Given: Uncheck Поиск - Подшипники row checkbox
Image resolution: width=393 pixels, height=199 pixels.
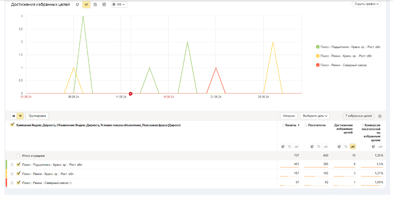Looking at the screenshot, I should point(18,164).
